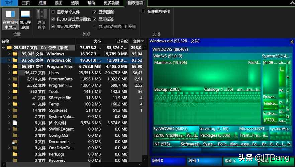Click the 'Show at bottom' icon
The height and width of the screenshot is (167, 295).
point(25,14)
